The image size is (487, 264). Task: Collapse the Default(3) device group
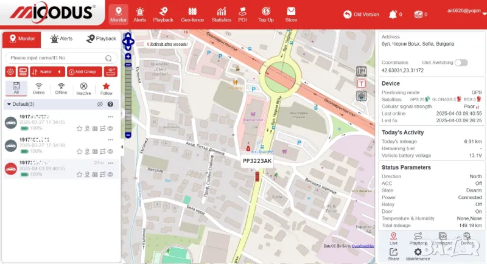9,104
